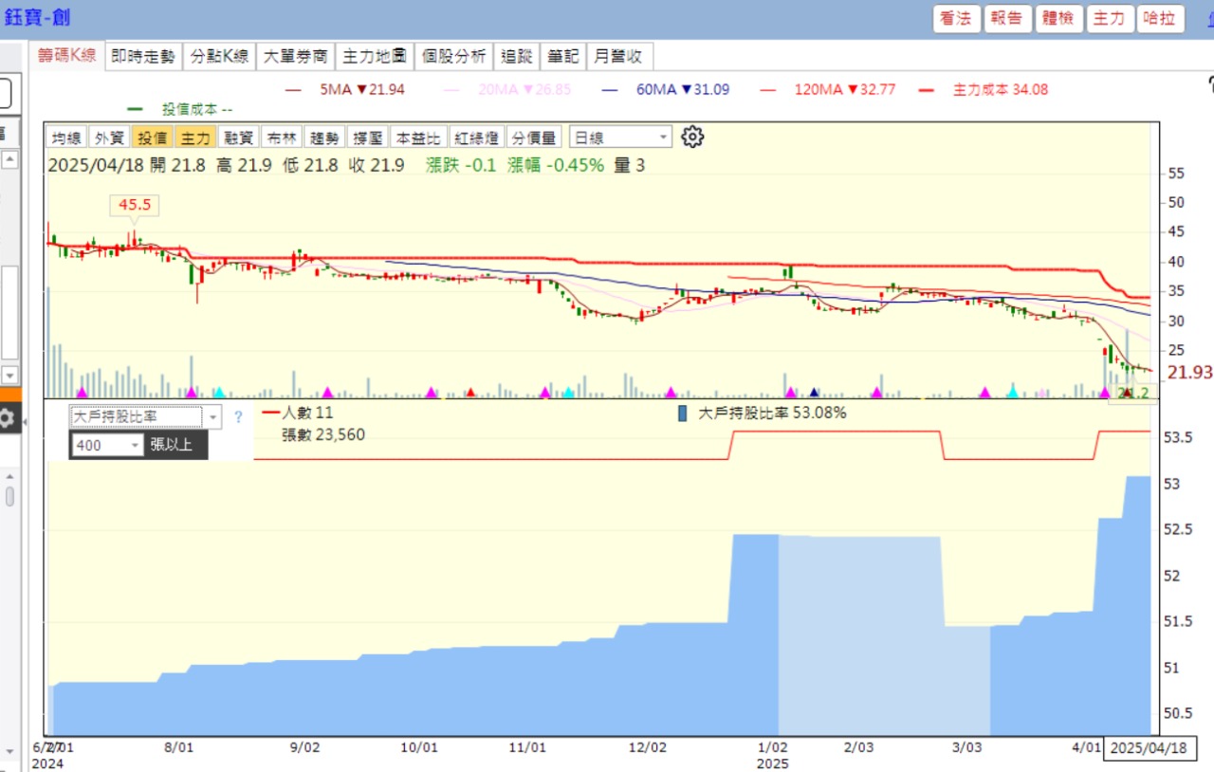Click the 體檢 button in header
The width and height of the screenshot is (1214, 772).
[x=1058, y=18]
